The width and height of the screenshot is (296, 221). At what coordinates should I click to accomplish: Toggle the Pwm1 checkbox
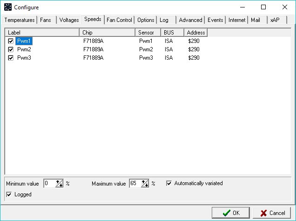click(11, 41)
